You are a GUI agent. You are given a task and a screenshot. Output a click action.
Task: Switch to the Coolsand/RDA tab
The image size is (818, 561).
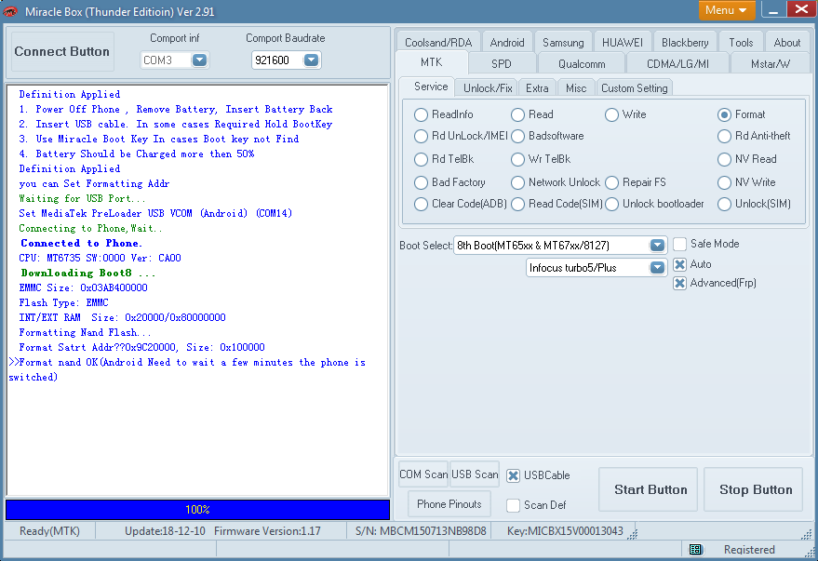pos(438,42)
